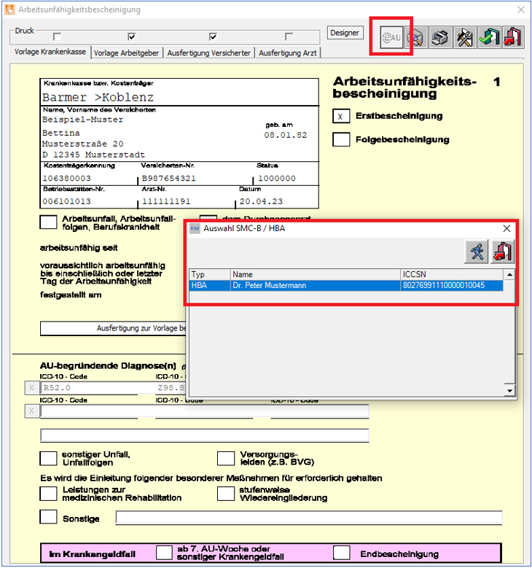The image size is (532, 568).
Task: Open print preview with the magnifier icon
Action: [416, 38]
